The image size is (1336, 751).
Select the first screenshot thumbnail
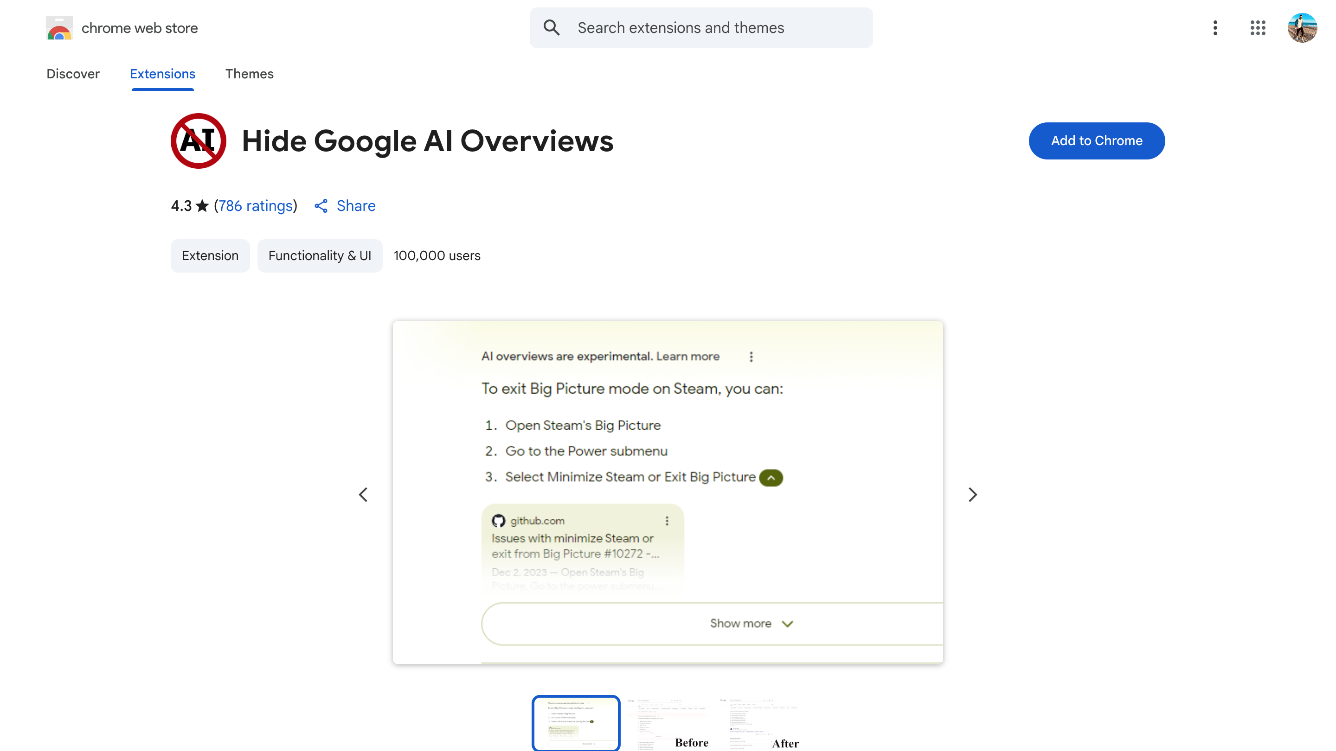pos(576,723)
